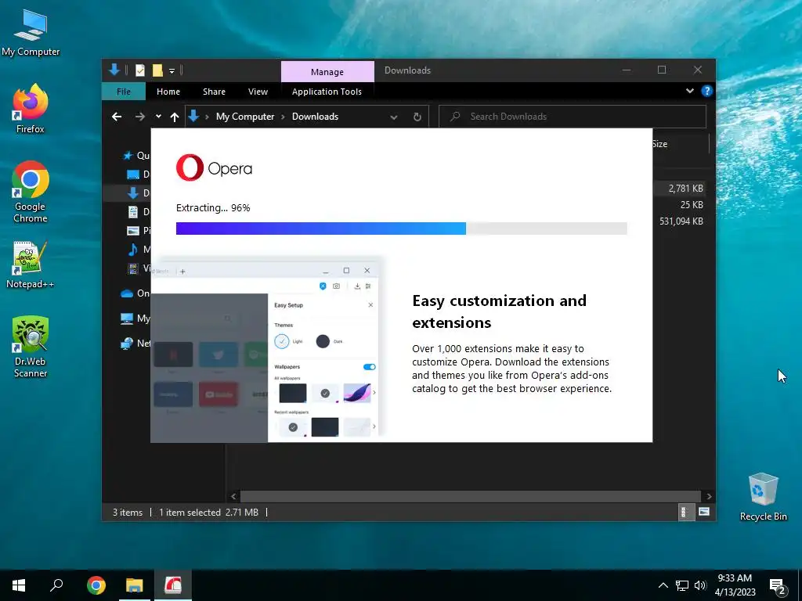The height and width of the screenshot is (601, 802).
Task: Select the Documents icon in the navigation pane
Action: pyautogui.click(x=133, y=211)
